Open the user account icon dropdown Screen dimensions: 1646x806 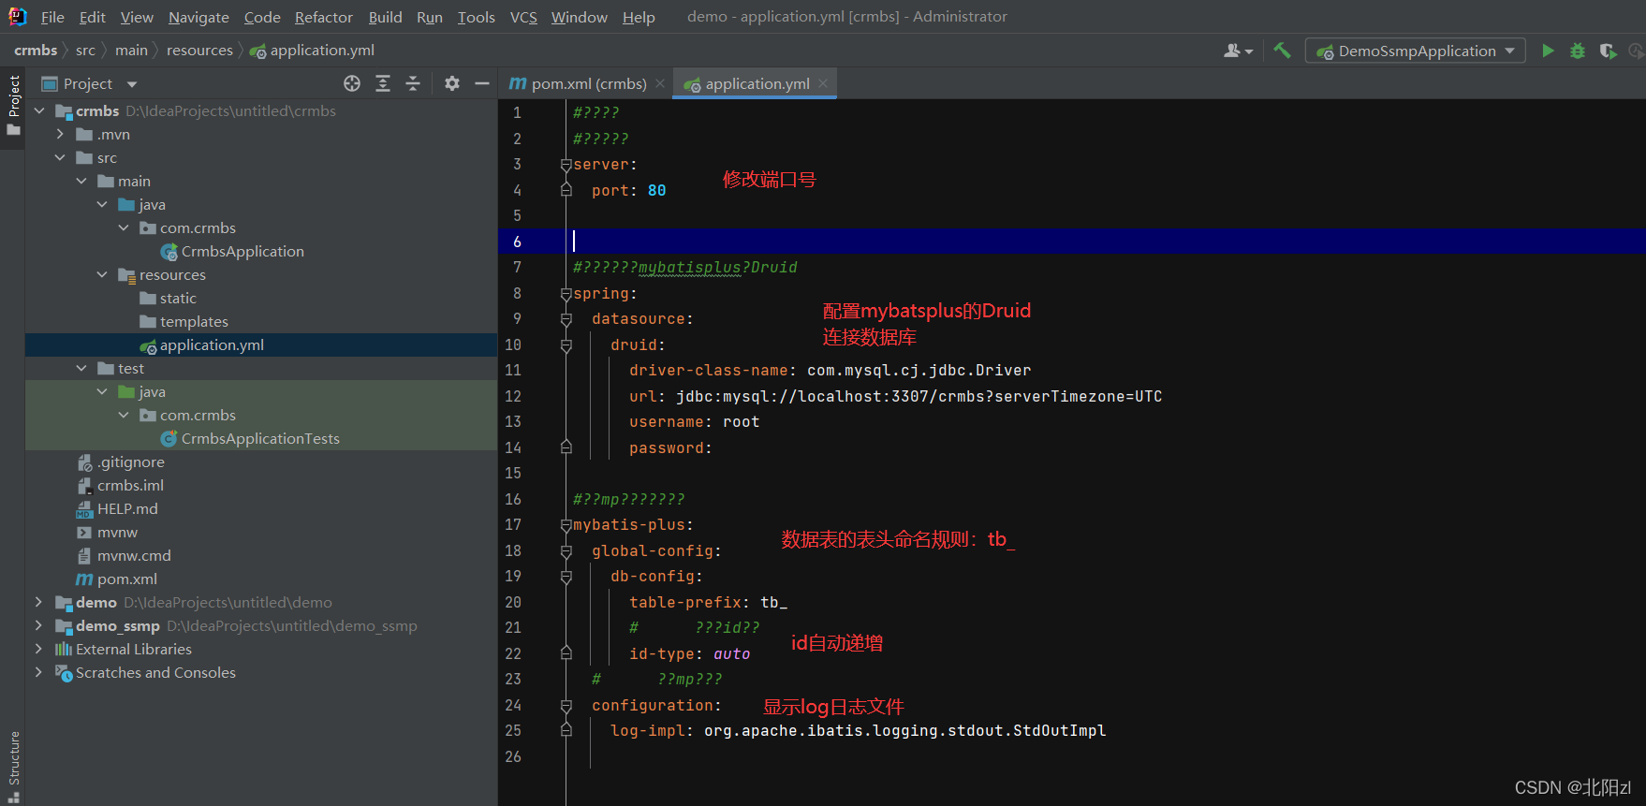pos(1238,51)
